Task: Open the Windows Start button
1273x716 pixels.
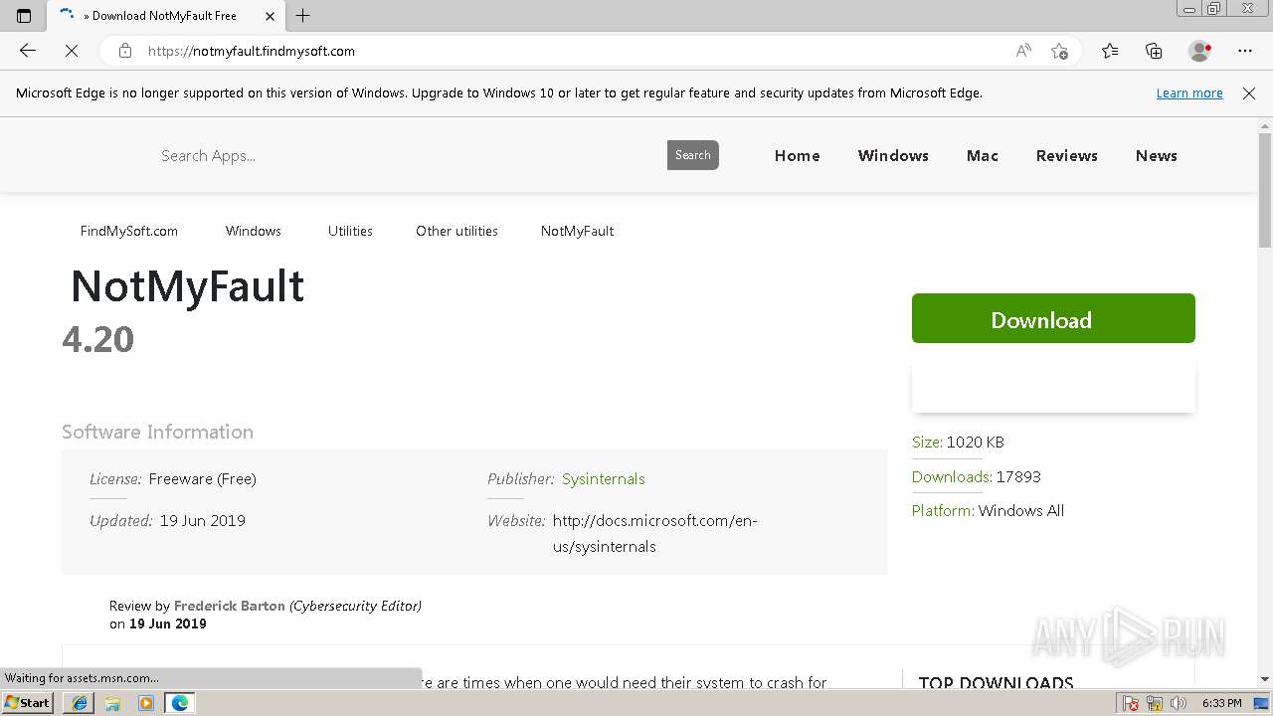Action: [x=28, y=703]
